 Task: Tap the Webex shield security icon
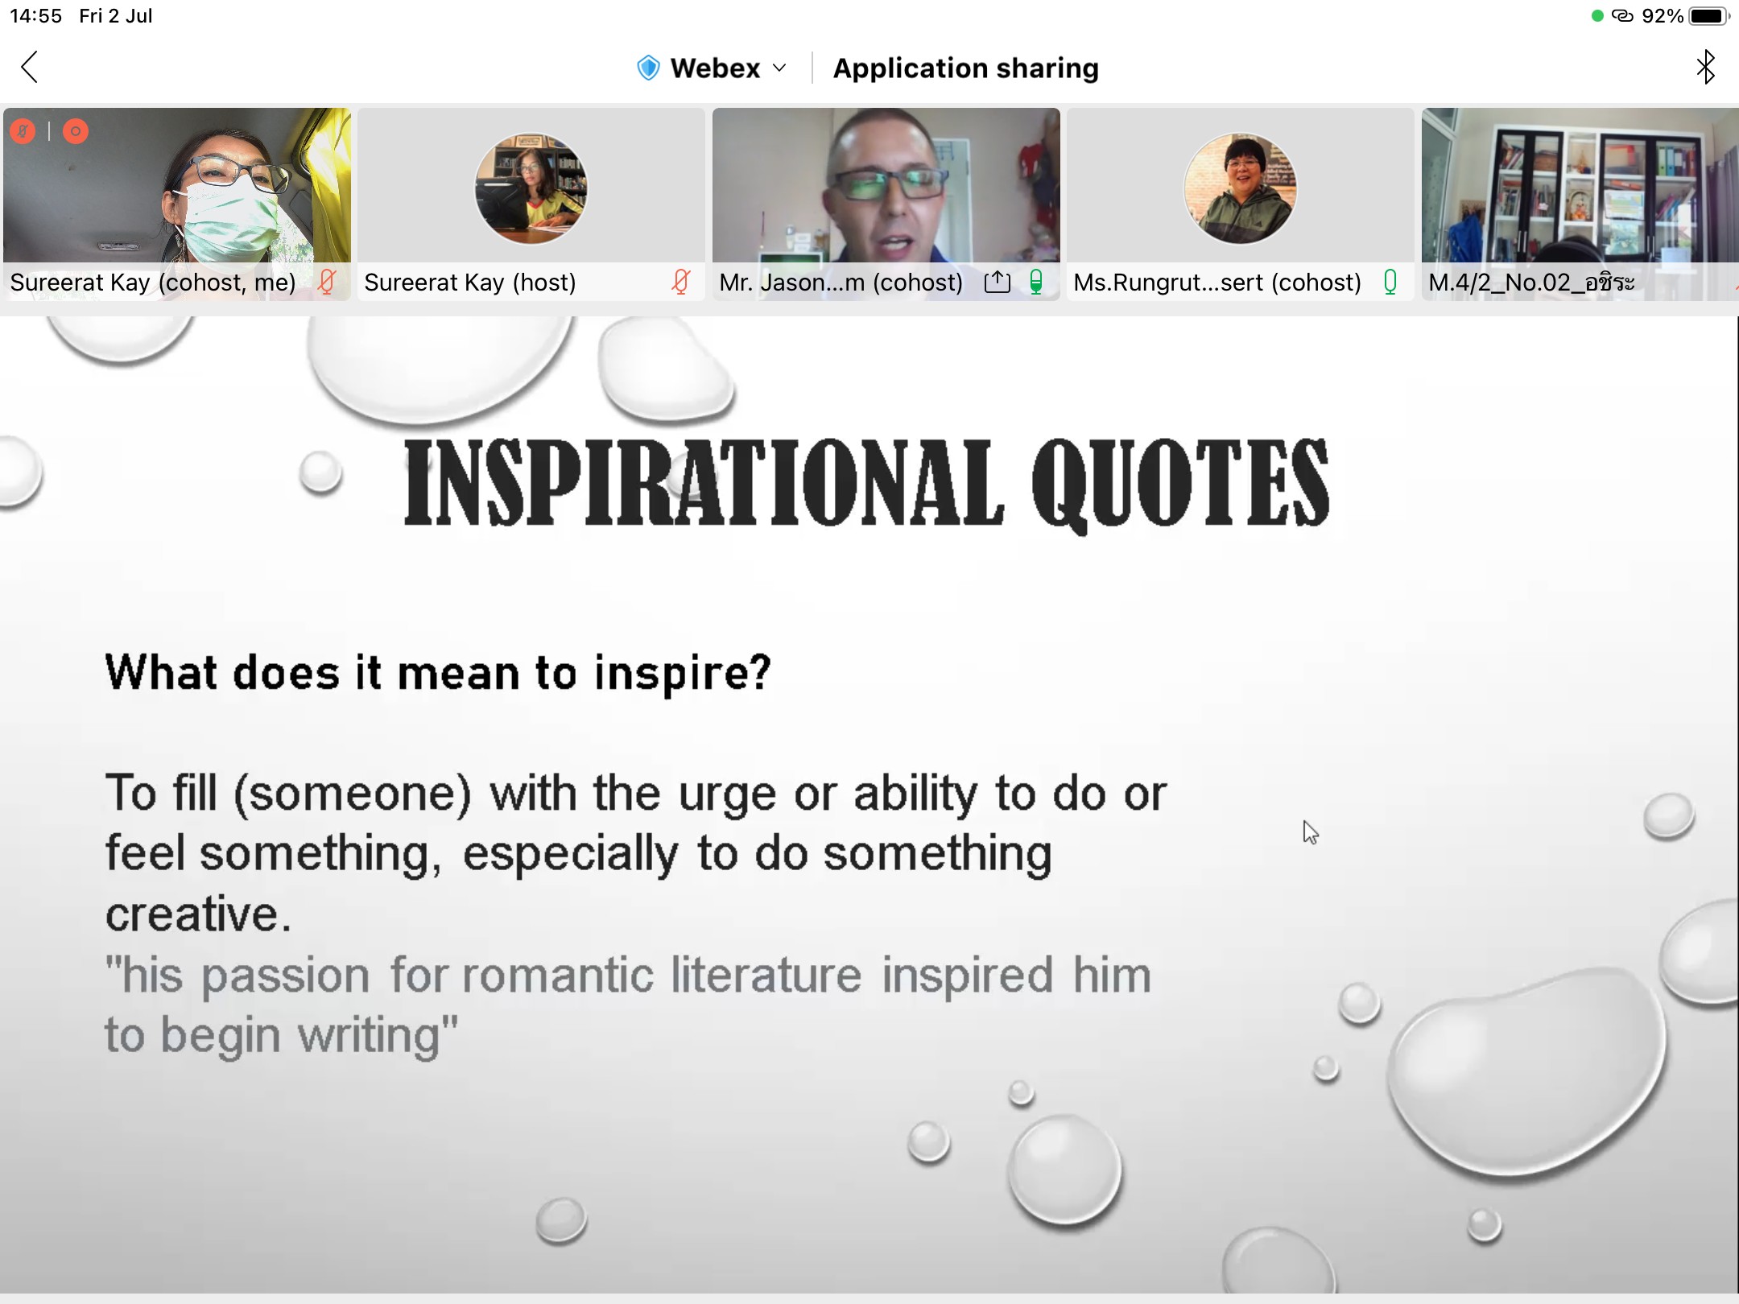tap(648, 68)
